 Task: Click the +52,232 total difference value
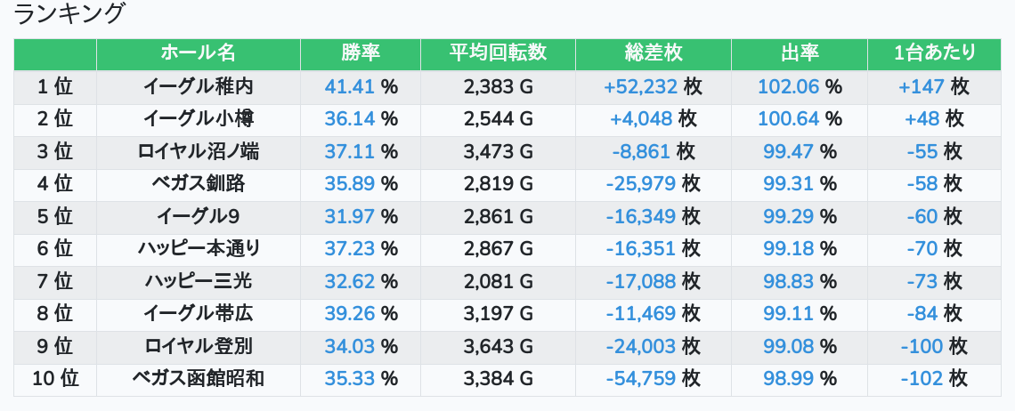pos(641,87)
